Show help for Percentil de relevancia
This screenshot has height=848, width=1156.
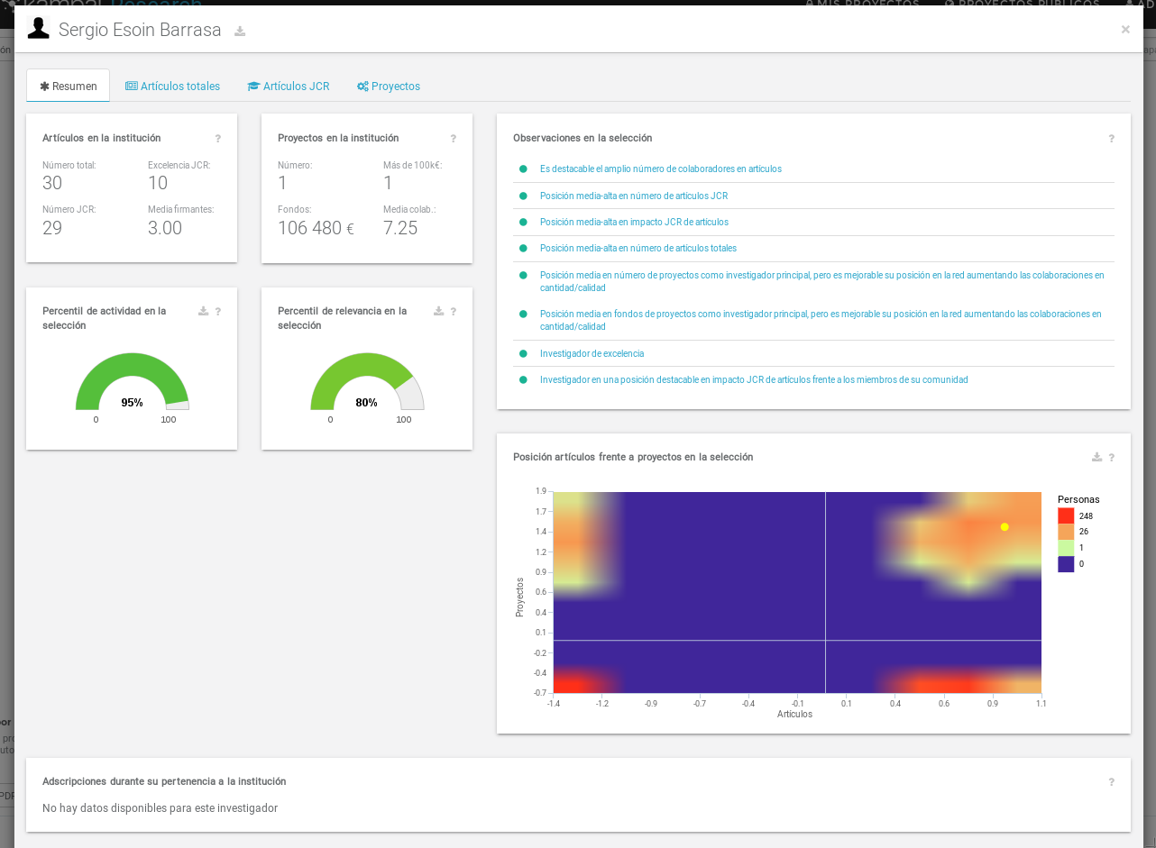coord(454,312)
